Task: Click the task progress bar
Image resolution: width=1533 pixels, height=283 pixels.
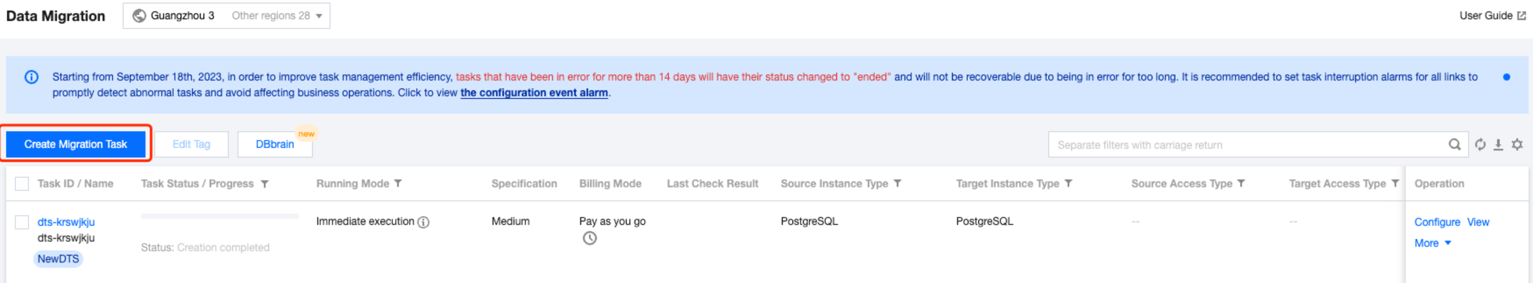Action: point(220,216)
